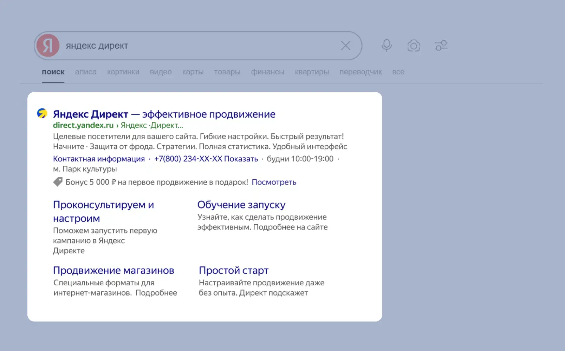Open Проконсультируем и настроим sitelink
The width and height of the screenshot is (565, 351).
pos(104,211)
